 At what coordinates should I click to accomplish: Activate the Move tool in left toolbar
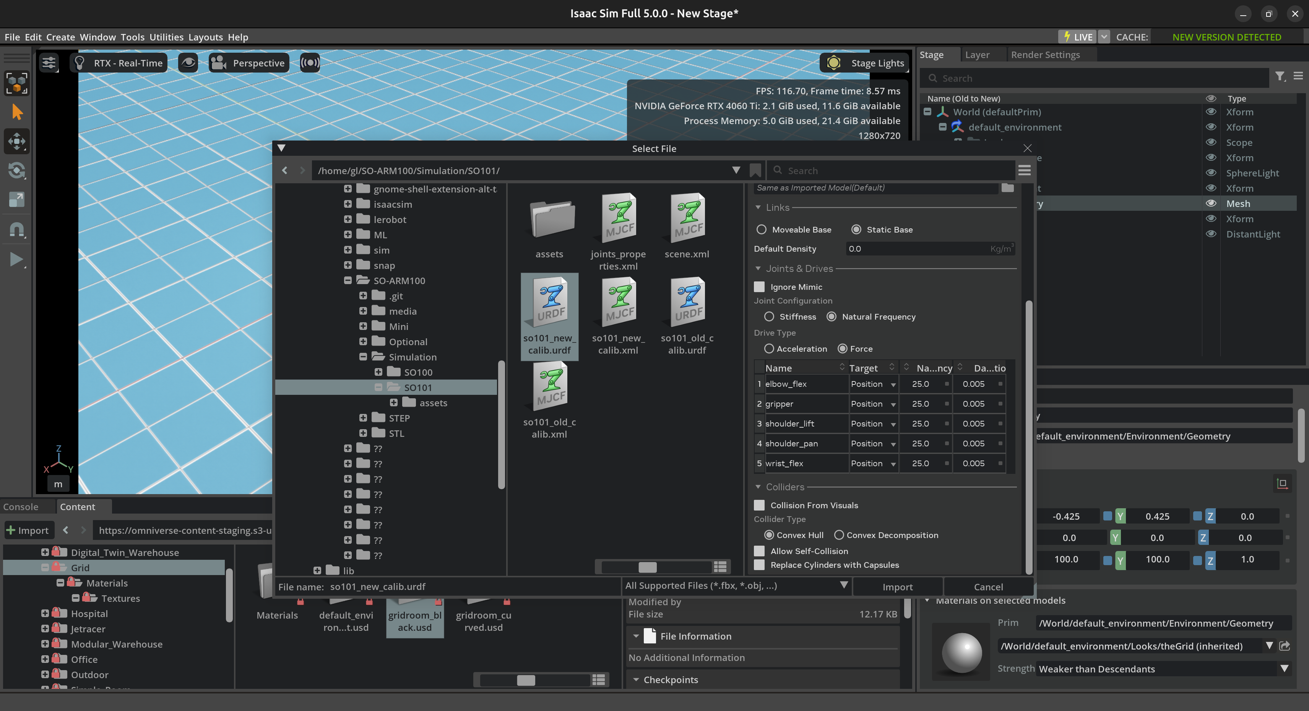17,141
